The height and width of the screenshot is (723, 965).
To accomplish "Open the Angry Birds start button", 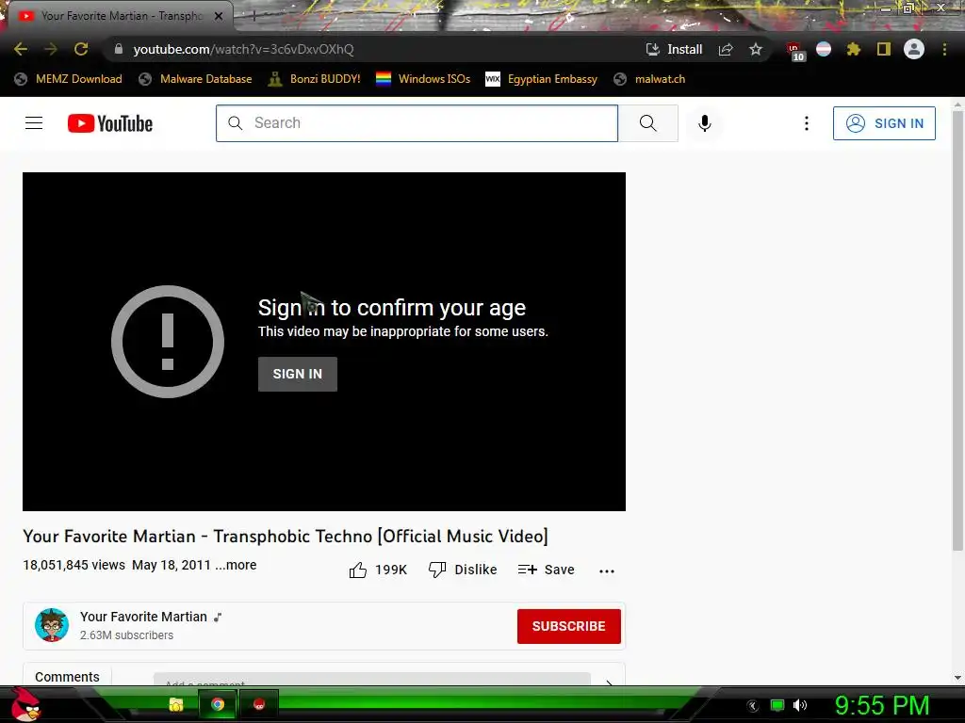I will 25,704.
